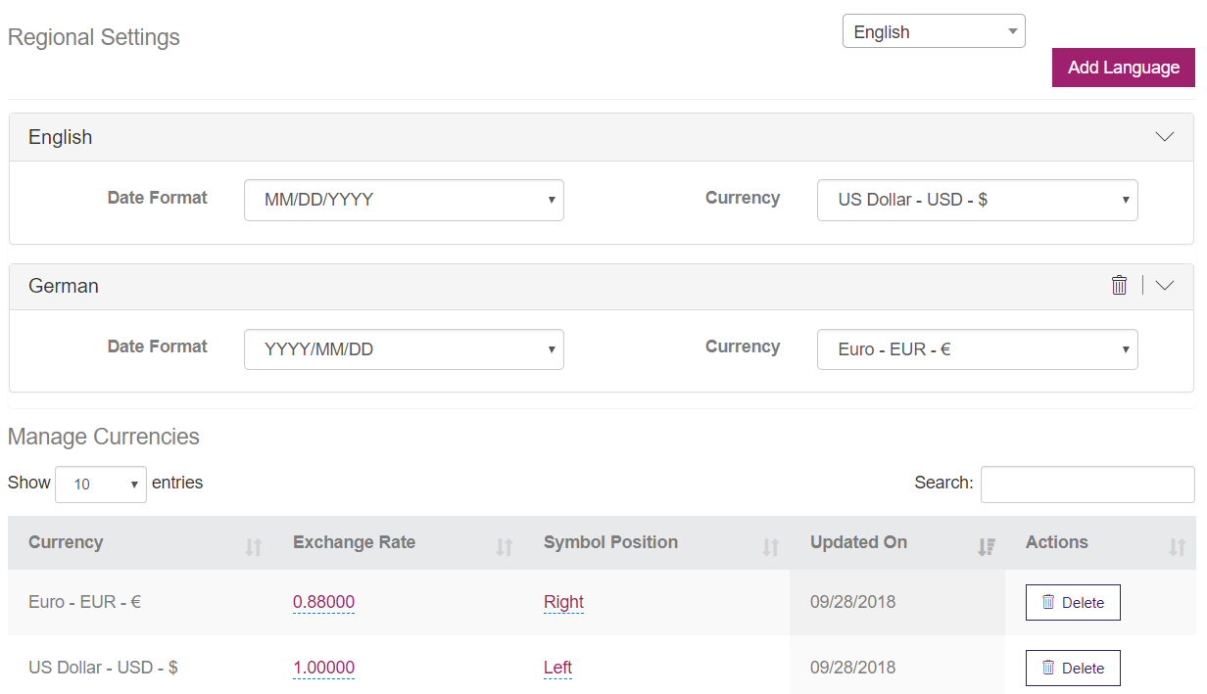Delete the US Dollar currency row

tap(1073, 668)
